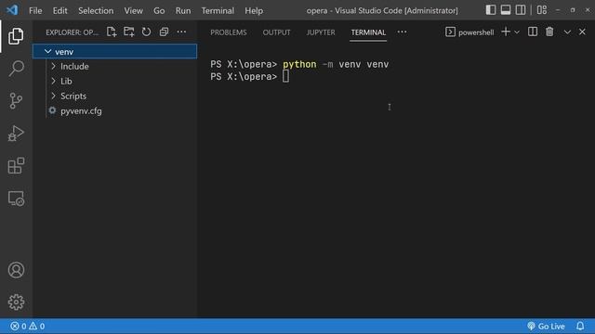Open the Help menu

tap(254, 10)
